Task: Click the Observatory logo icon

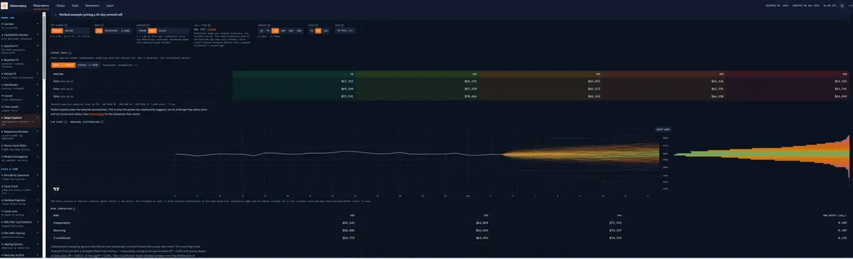Action: tap(4, 6)
